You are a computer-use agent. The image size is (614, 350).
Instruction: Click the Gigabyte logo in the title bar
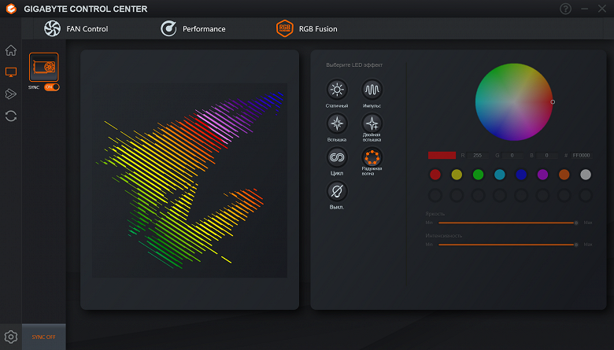click(x=11, y=9)
